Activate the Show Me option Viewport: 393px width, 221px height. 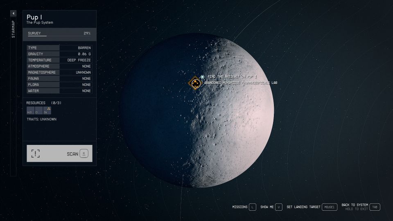pyautogui.click(x=271, y=207)
